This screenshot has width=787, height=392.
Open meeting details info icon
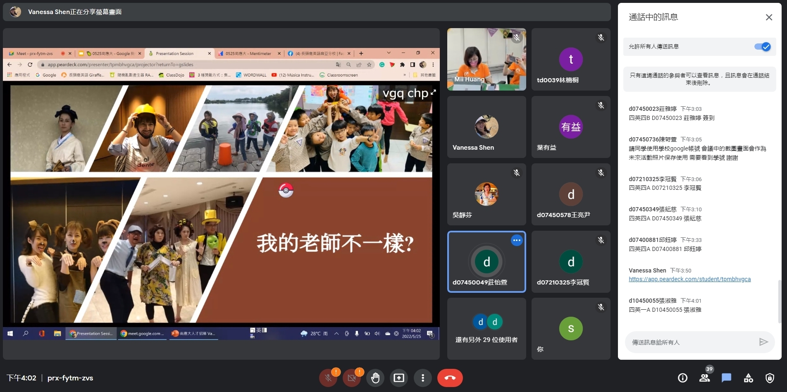point(682,378)
